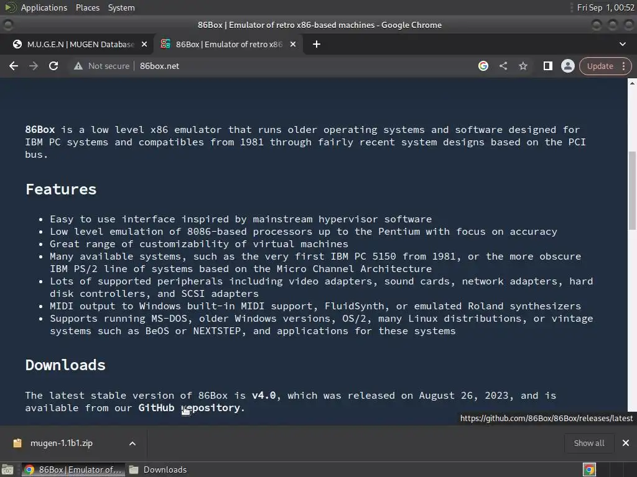Switch to M.U.G.E.N MUGEN Database tab
The width and height of the screenshot is (637, 477).
point(80,44)
